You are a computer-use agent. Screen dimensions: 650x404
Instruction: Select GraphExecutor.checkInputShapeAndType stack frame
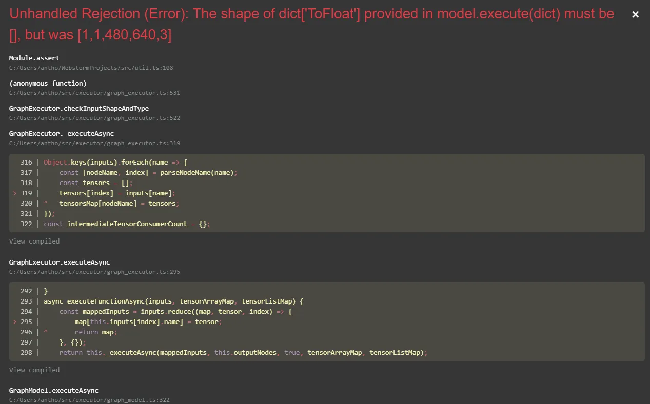pyautogui.click(x=78, y=109)
